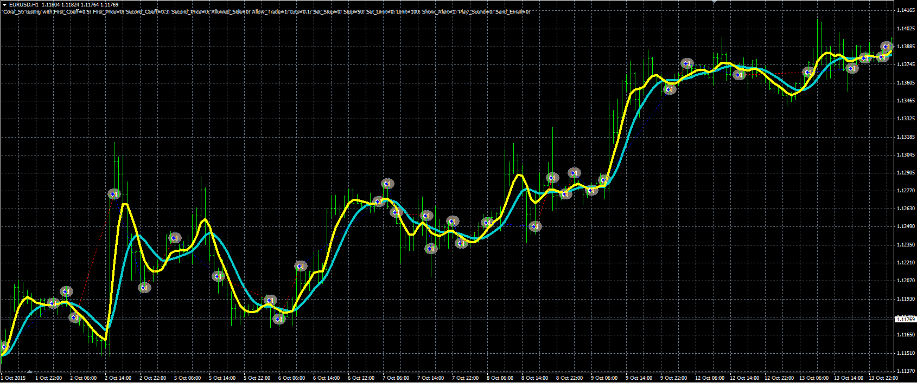The image size is (917, 383).
Task: Click the 1.13185 price scale label
Action: point(906,137)
